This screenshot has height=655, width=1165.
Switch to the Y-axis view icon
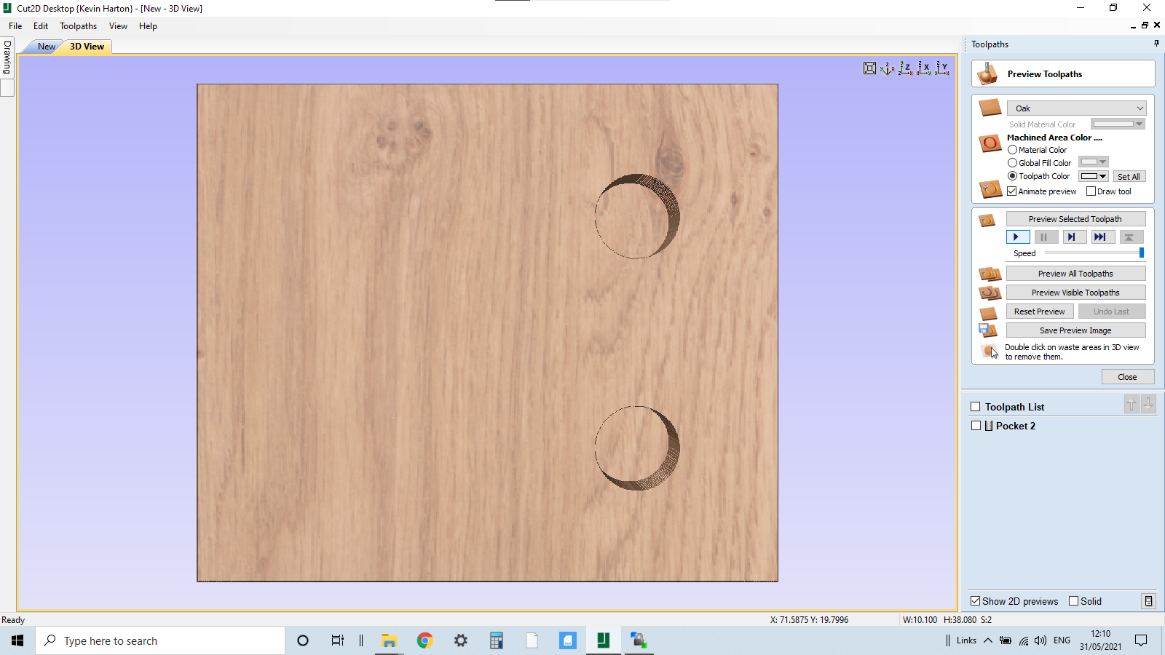tap(941, 68)
